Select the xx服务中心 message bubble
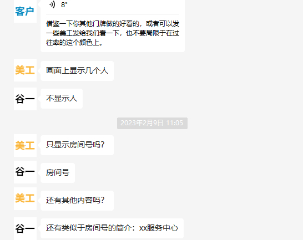Viewport: 303px width, 240px height. point(112,228)
